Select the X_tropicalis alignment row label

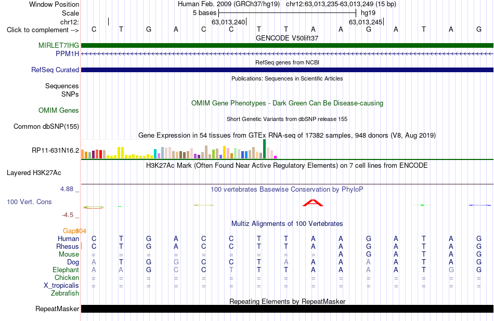[x=61, y=286]
